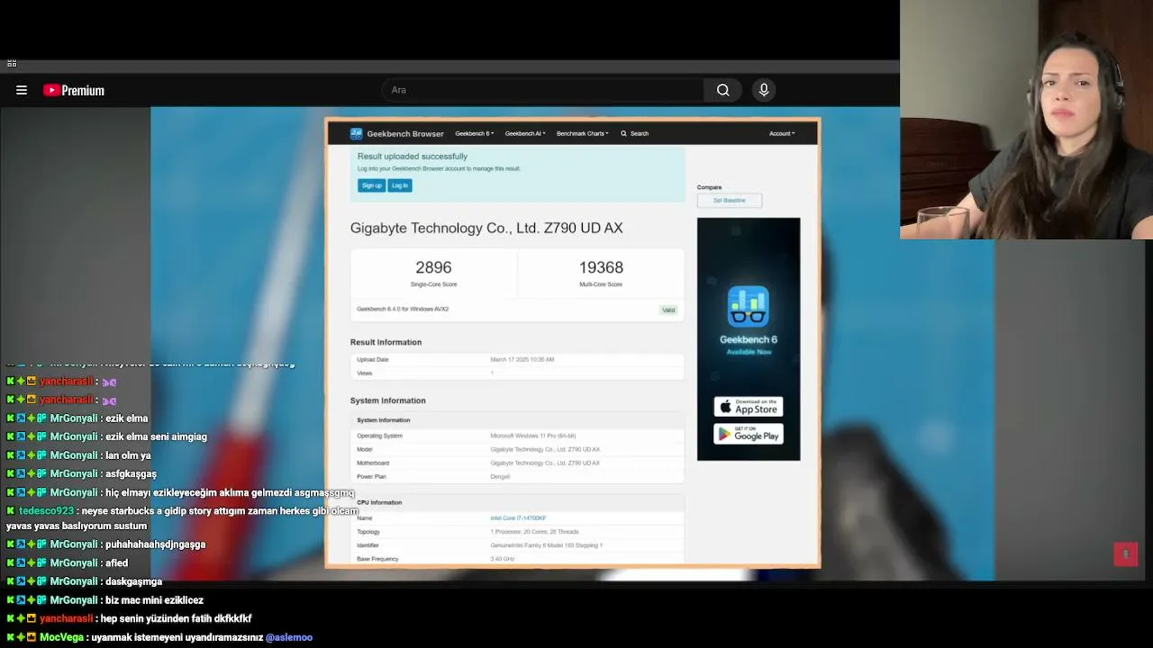The image size is (1153, 648).
Task: Click the username tedesco923 in chat
Action: [x=46, y=511]
